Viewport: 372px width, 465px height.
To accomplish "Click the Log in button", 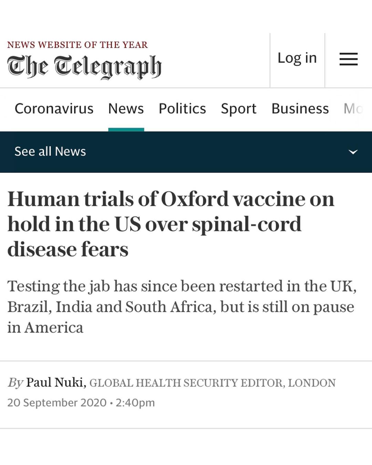I will 297,58.
